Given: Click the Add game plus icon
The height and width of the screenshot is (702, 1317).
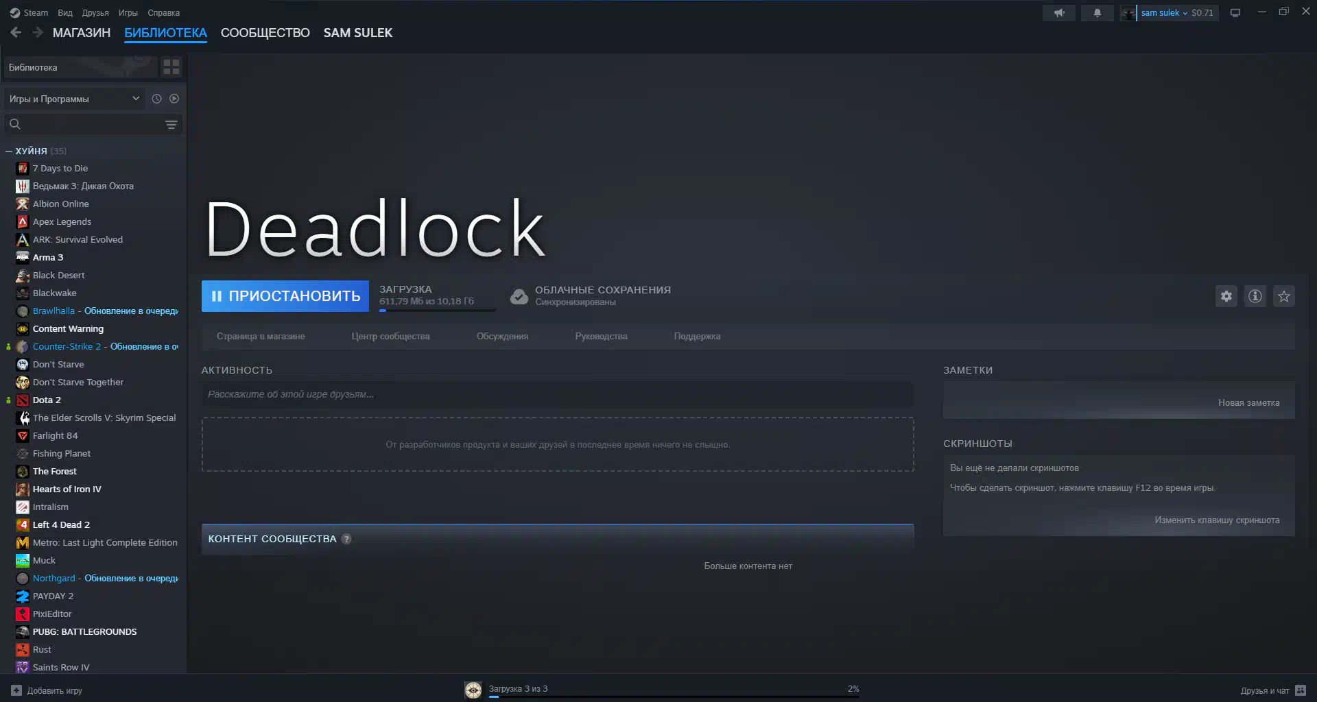Looking at the screenshot, I should [16, 690].
